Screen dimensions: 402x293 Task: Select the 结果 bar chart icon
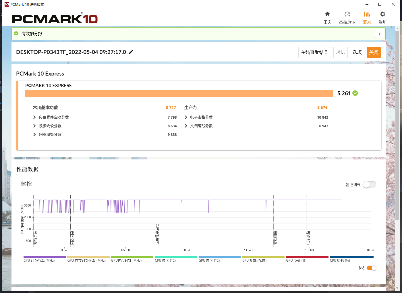click(367, 14)
